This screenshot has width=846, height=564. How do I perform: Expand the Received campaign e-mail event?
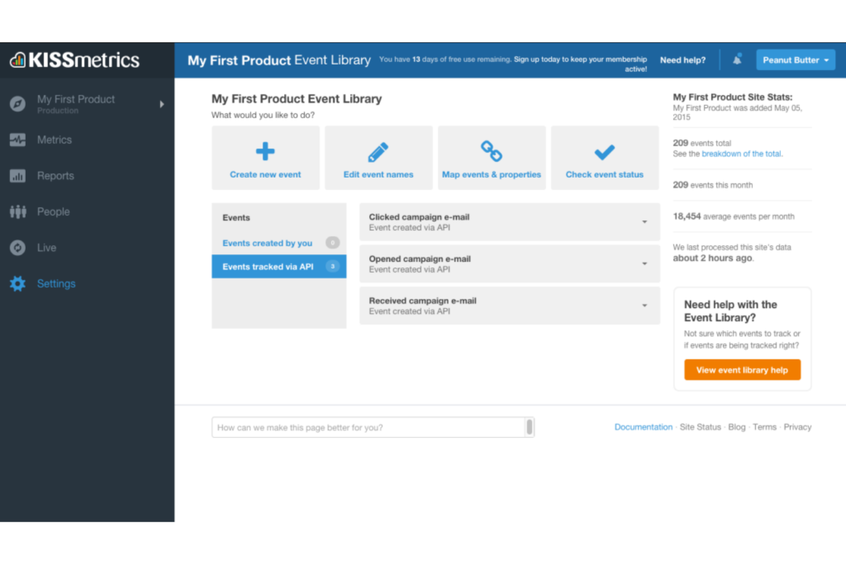644,305
